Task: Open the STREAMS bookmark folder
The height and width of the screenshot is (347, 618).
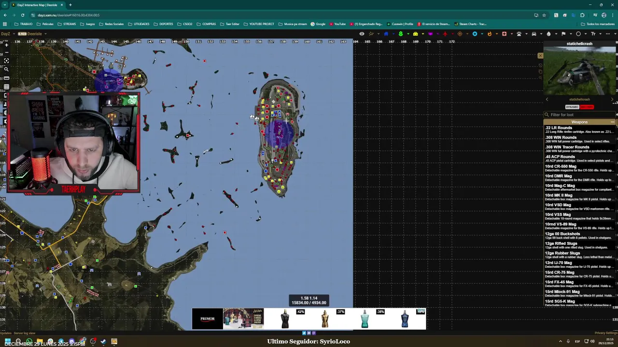Action: [67, 24]
